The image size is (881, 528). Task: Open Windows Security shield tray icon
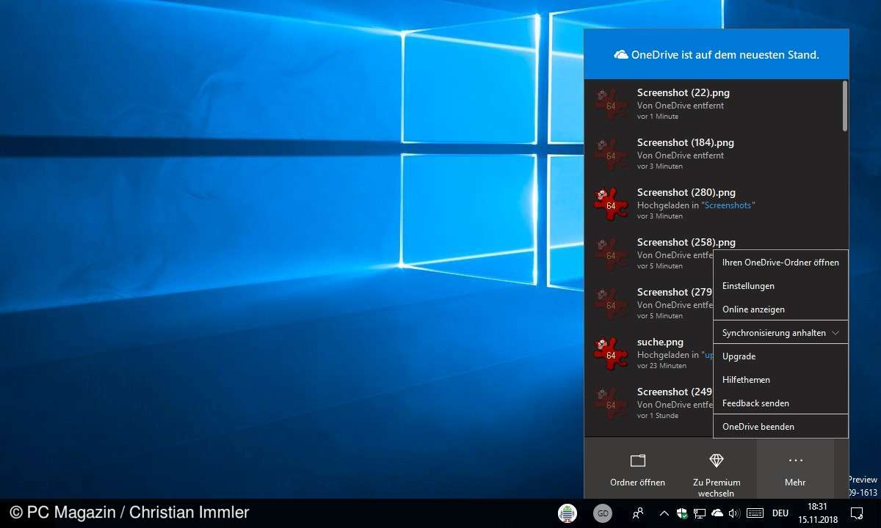pyautogui.click(x=682, y=513)
